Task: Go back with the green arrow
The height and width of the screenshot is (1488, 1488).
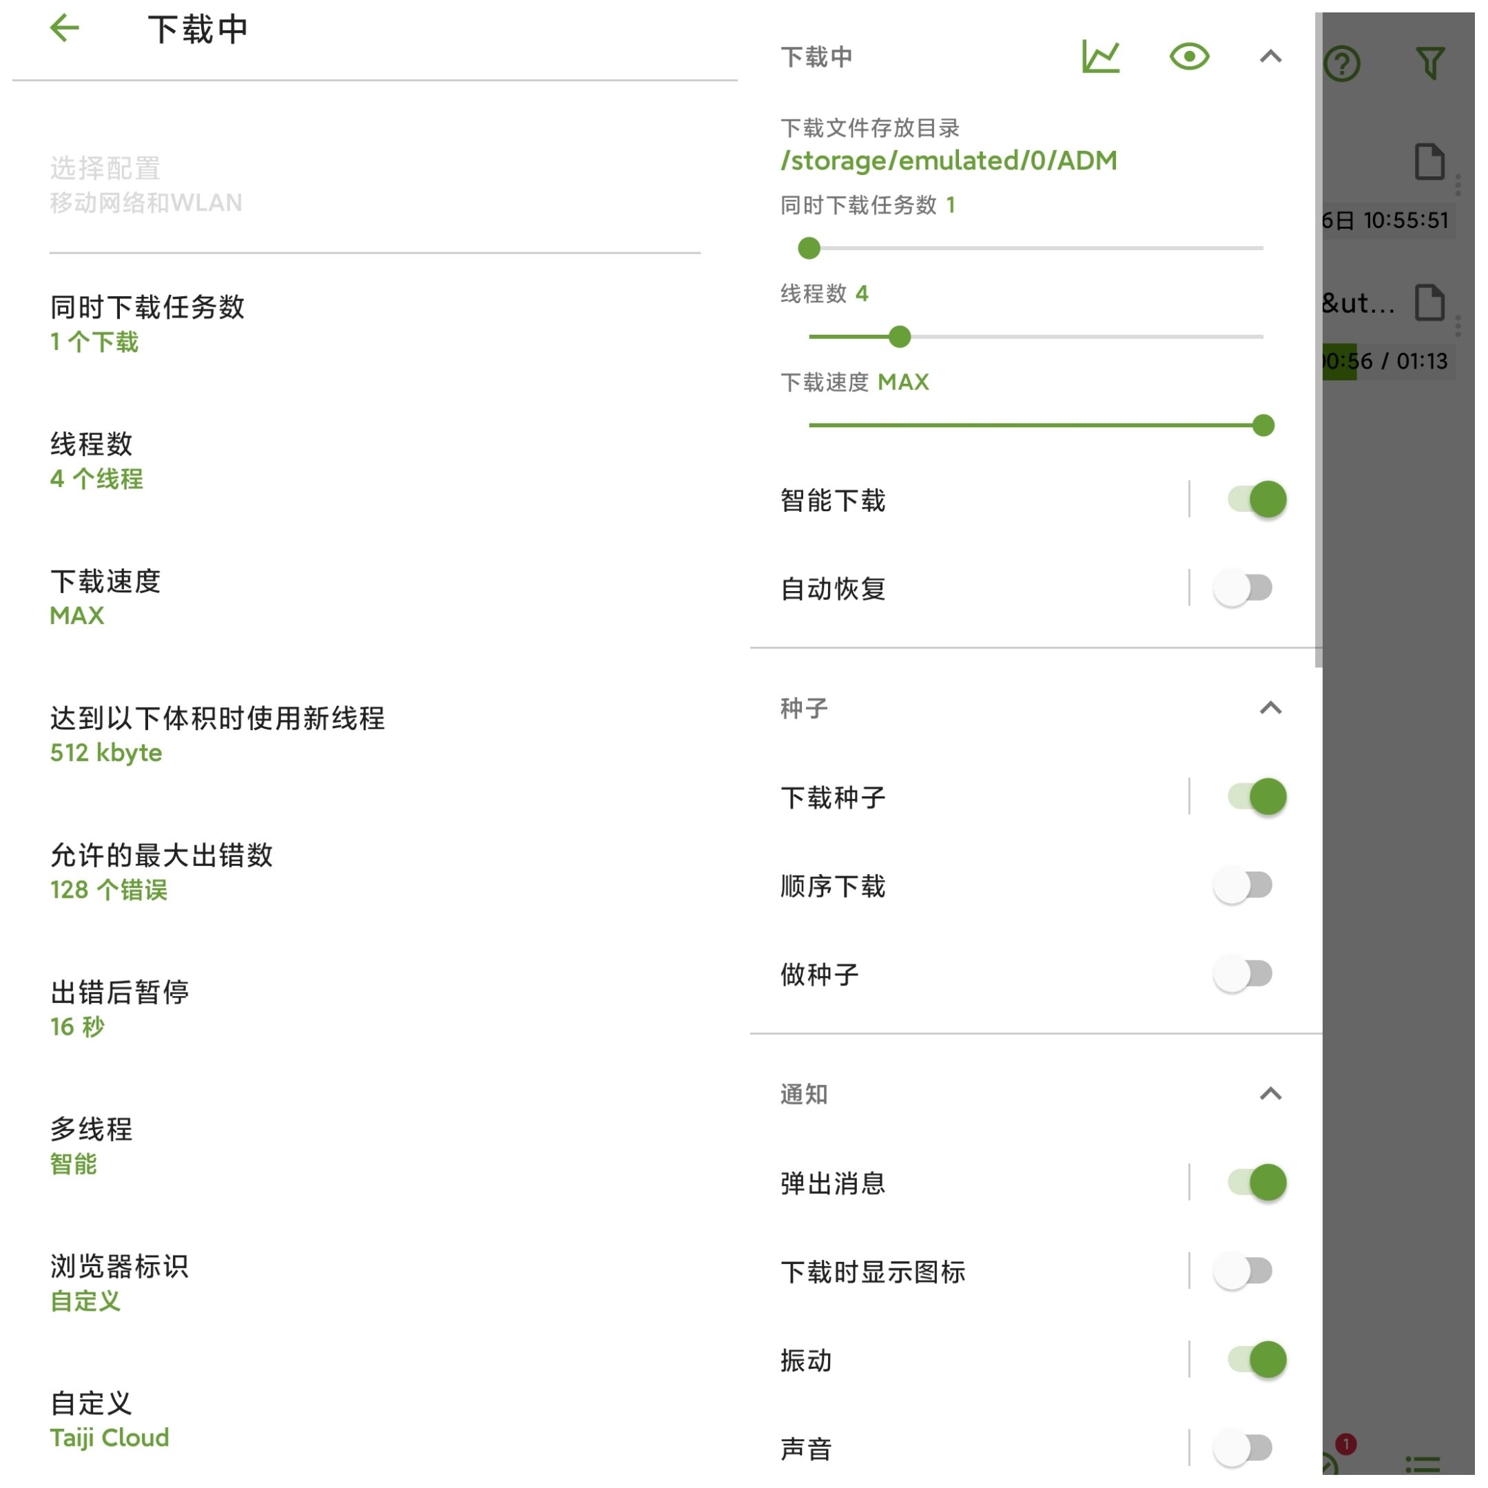Action: click(x=65, y=28)
